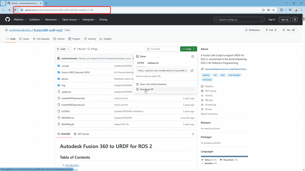Switch to the Actions tab
Viewport: 305px width, 171px height.
59,39
